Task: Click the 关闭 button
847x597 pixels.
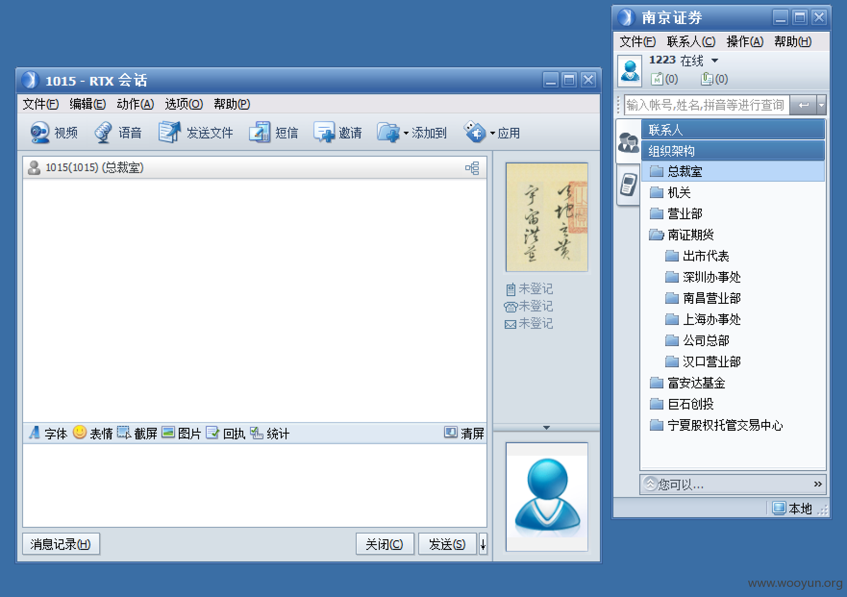Action: point(385,544)
